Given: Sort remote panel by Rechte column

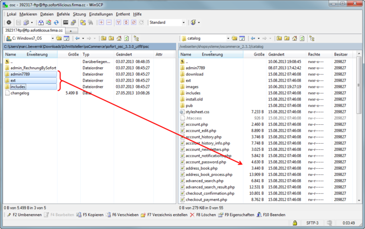Looking at the screenshot, I should point(319,54).
